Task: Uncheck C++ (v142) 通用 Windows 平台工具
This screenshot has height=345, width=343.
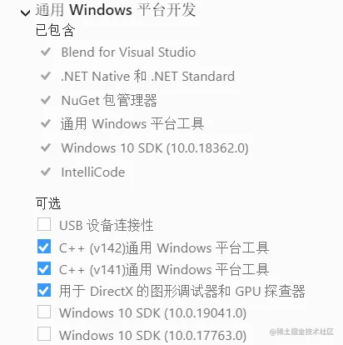Action: pyautogui.click(x=44, y=247)
